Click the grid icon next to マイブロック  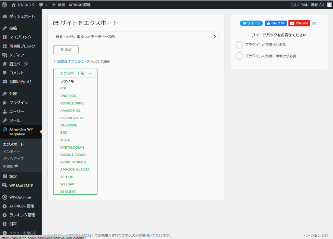click(5, 37)
